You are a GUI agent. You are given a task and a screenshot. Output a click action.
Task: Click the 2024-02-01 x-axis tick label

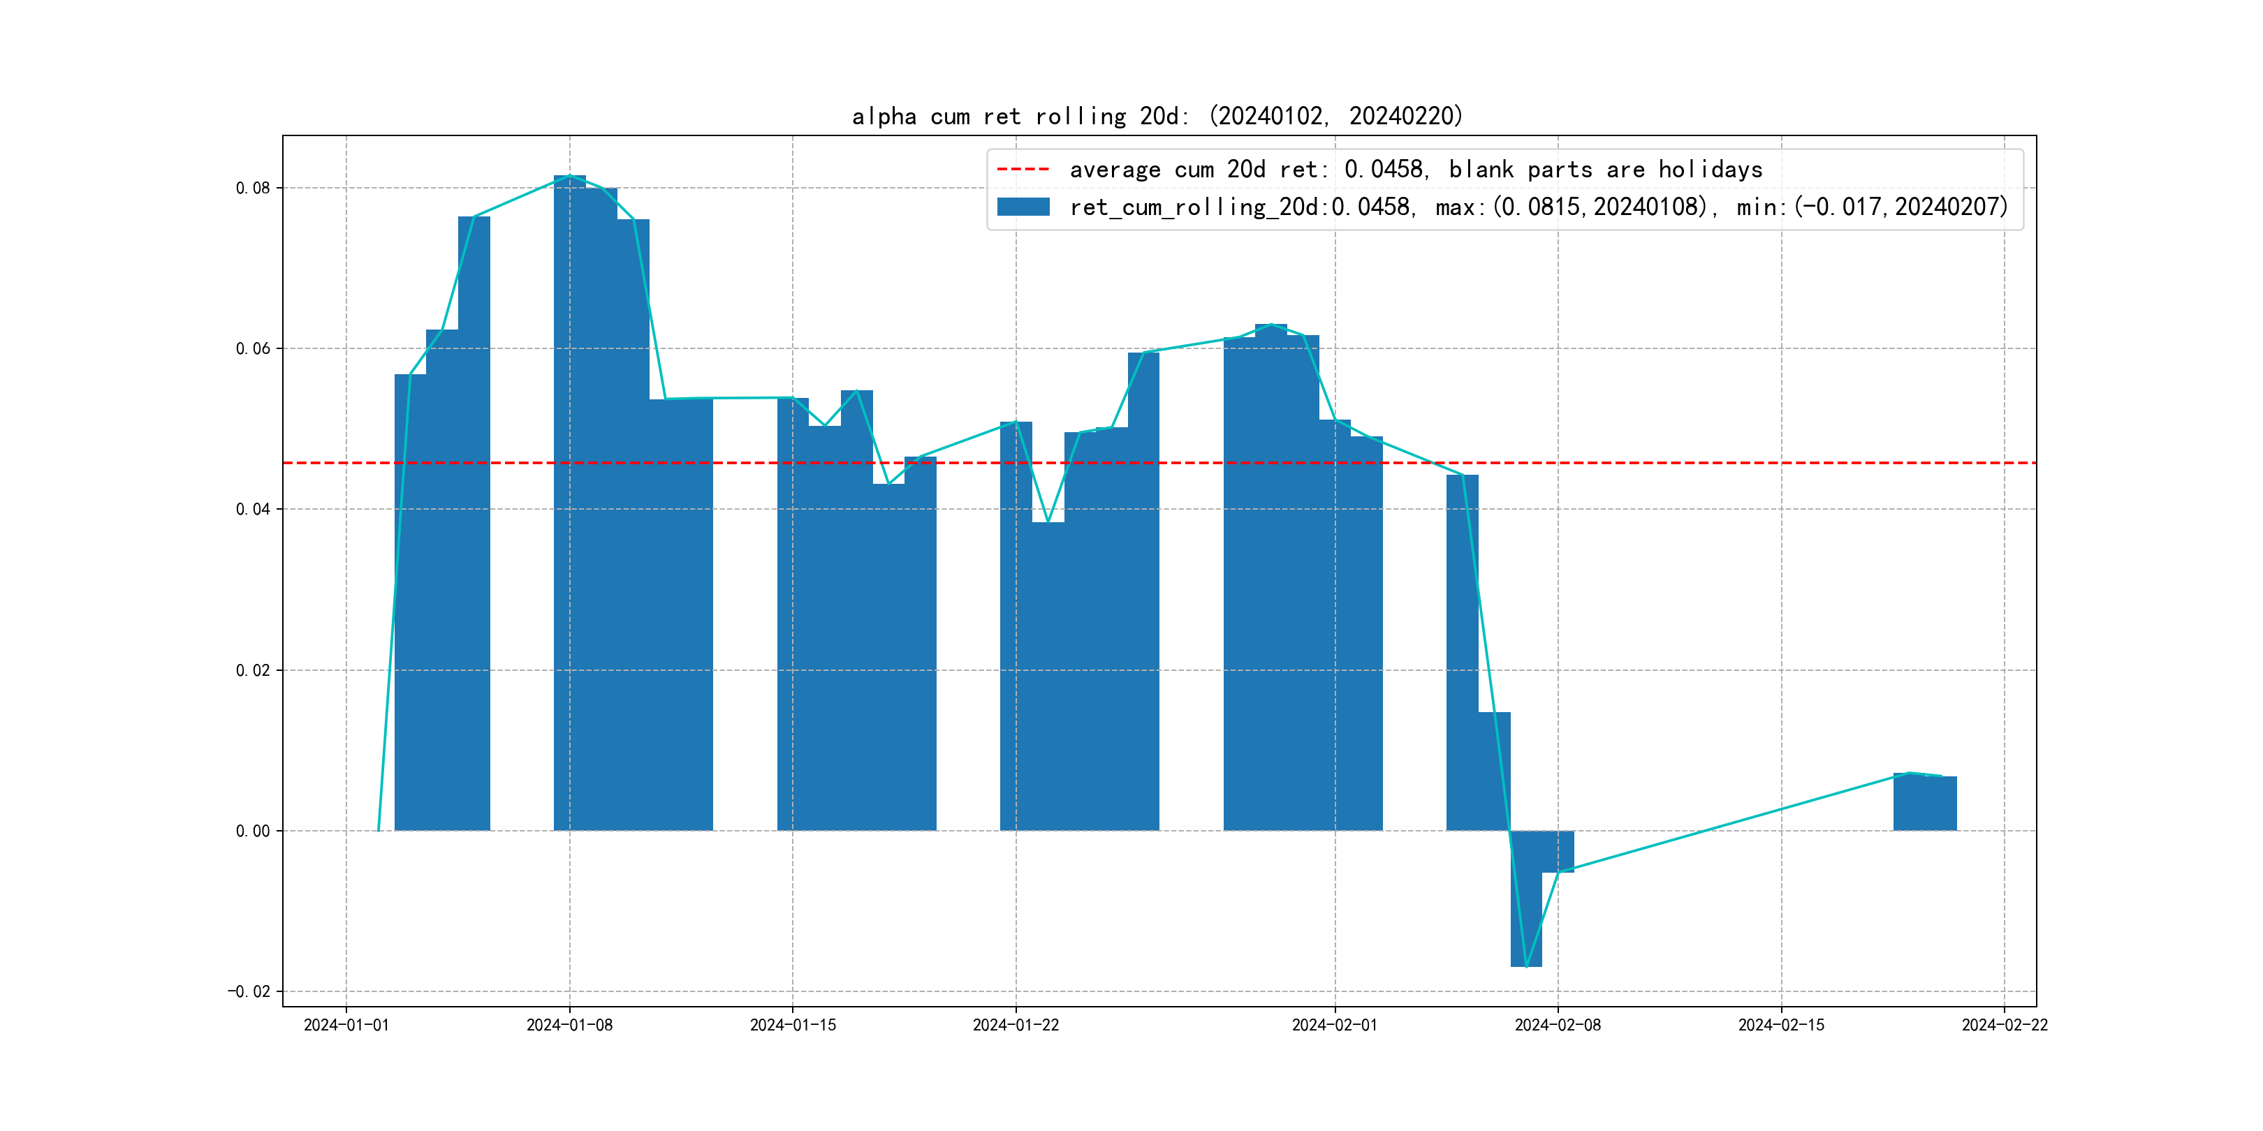click(1335, 1025)
